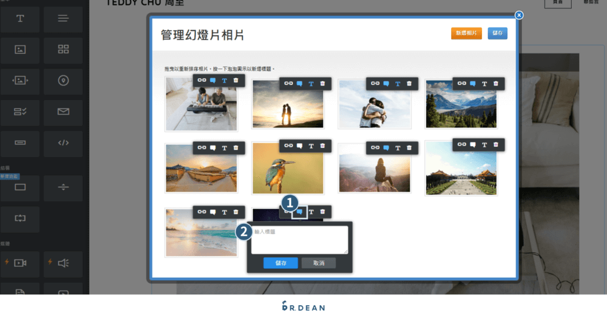Viewport: 607px width, 316px height.
Task: Select the section element in sidebar
Action: pos(20,187)
